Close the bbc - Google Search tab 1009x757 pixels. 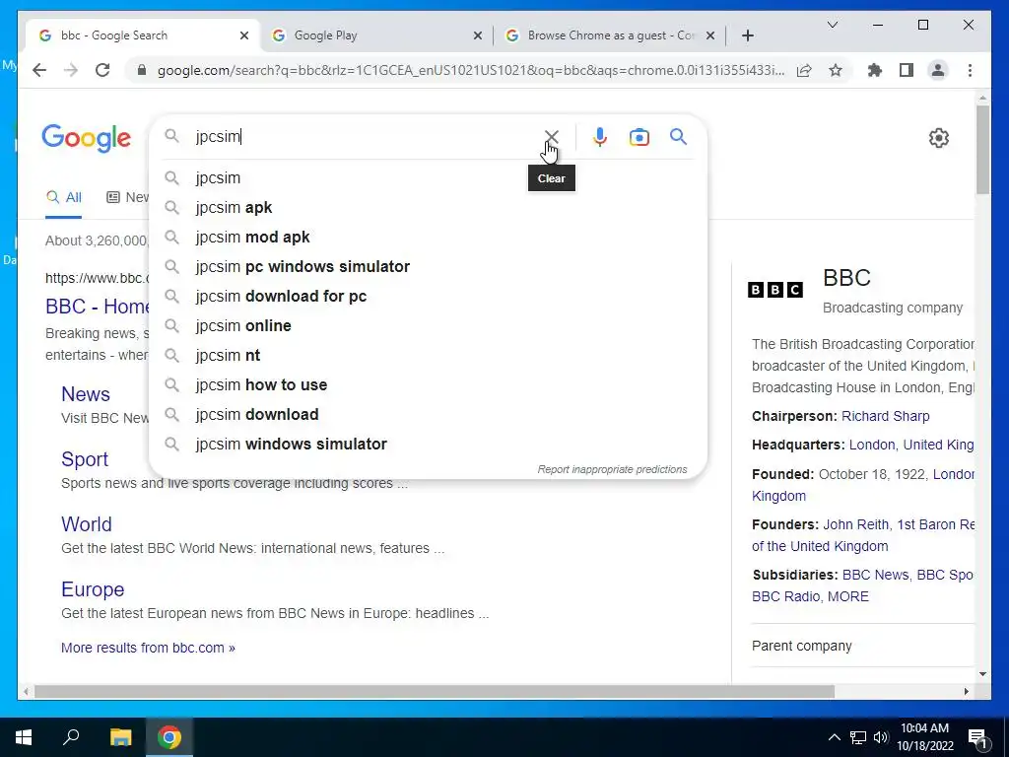coord(244,36)
